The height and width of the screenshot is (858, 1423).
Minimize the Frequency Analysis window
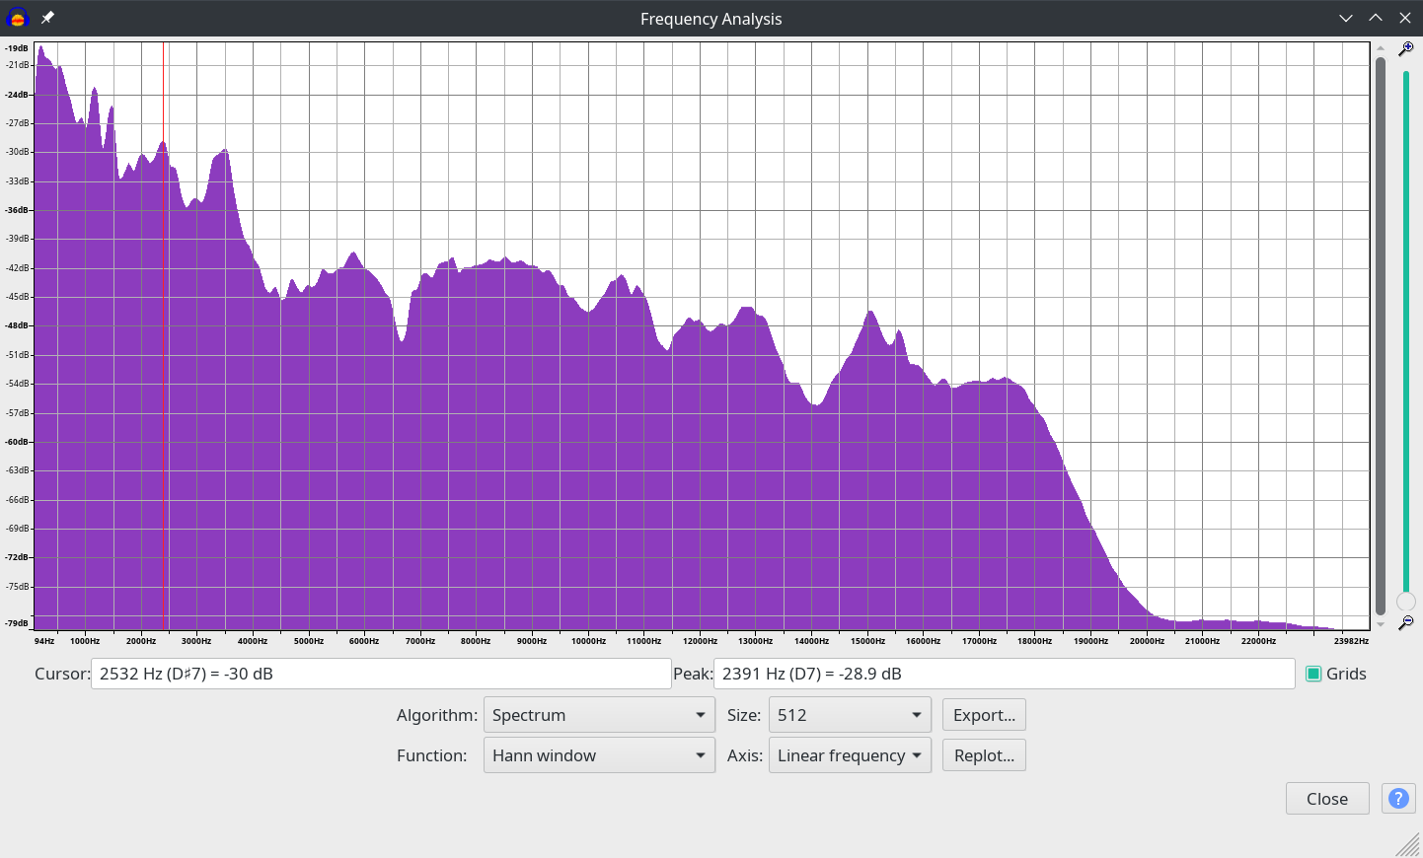click(1346, 18)
